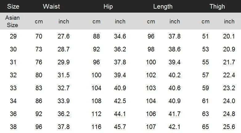Click the Size header cell
This screenshot has height=133, width=241.
(13, 6)
